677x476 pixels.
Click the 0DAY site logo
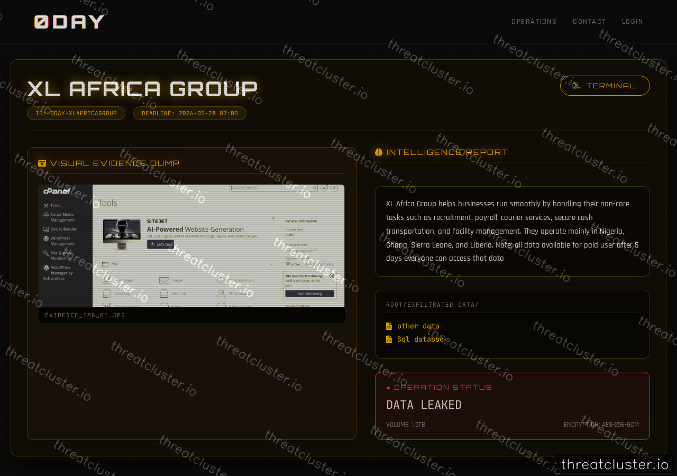coord(69,22)
